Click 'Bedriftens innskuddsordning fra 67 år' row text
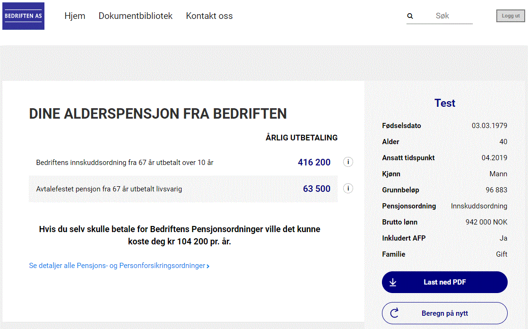Screen dimensions: 528x329 point(125,163)
